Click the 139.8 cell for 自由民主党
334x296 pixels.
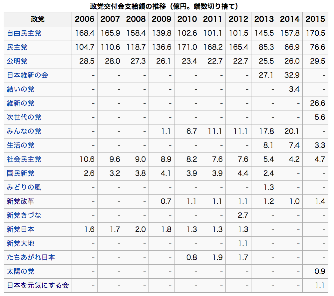162,33
